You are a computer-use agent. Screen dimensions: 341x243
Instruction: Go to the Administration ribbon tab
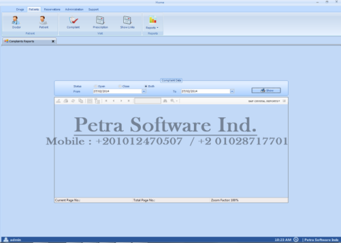(74, 9)
